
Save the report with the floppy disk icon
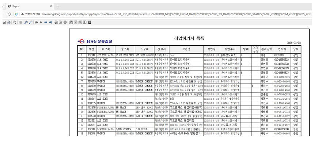4,22
